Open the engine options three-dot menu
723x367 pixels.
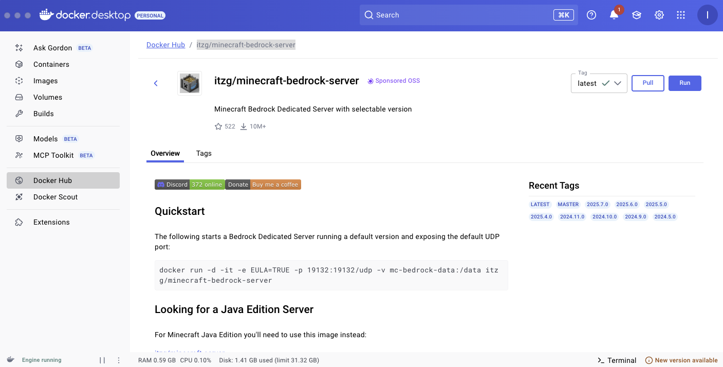(119, 360)
